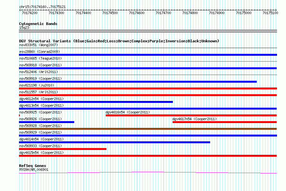Click ruler position 70174600
The height and width of the screenshot is (191, 286).
(137, 13)
